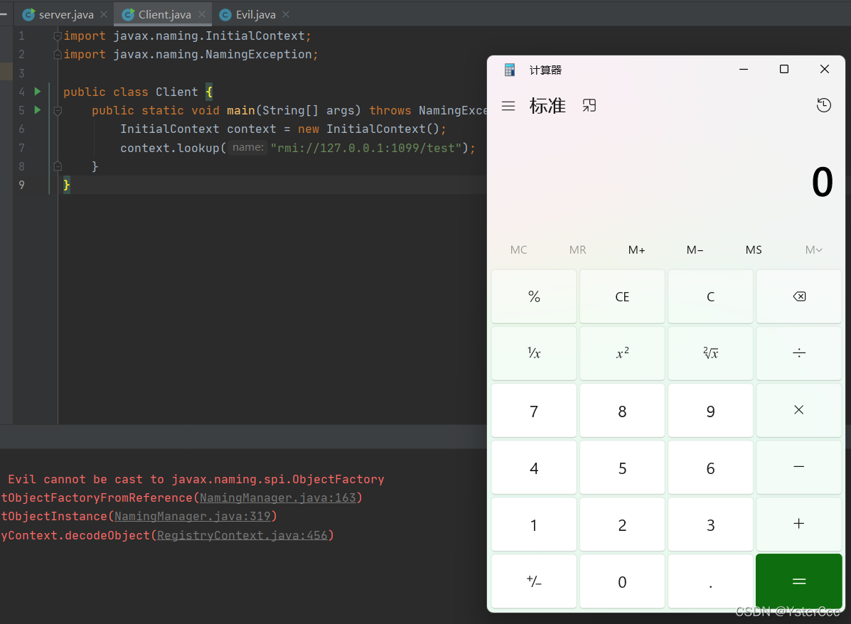Click the 5 digit key
This screenshot has height=624, width=851.
pos(623,467)
